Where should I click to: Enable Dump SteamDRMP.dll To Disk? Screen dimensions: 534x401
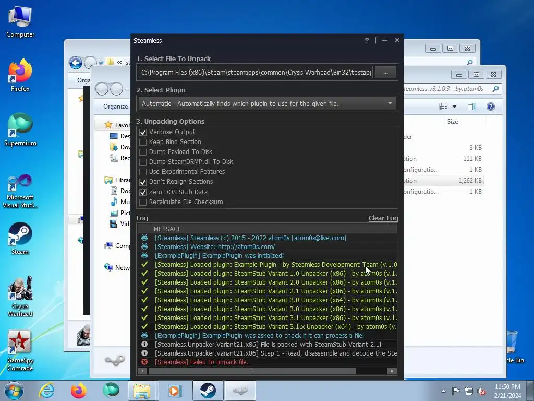[143, 162]
